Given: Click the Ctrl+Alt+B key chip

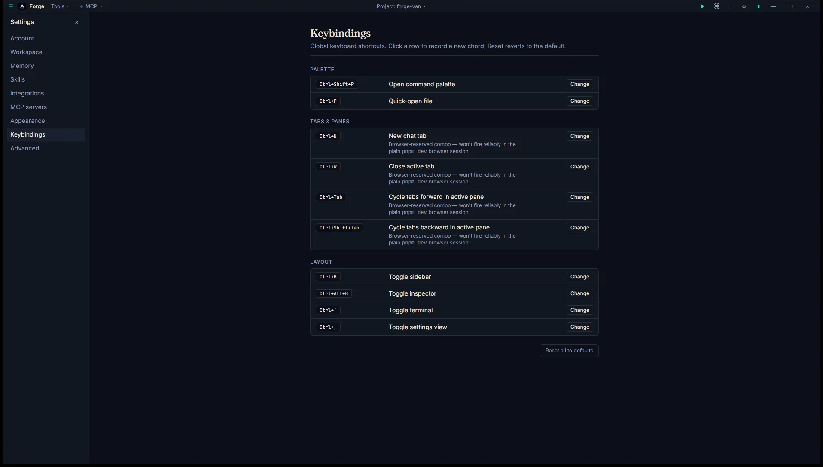Looking at the screenshot, I should pyautogui.click(x=334, y=293).
